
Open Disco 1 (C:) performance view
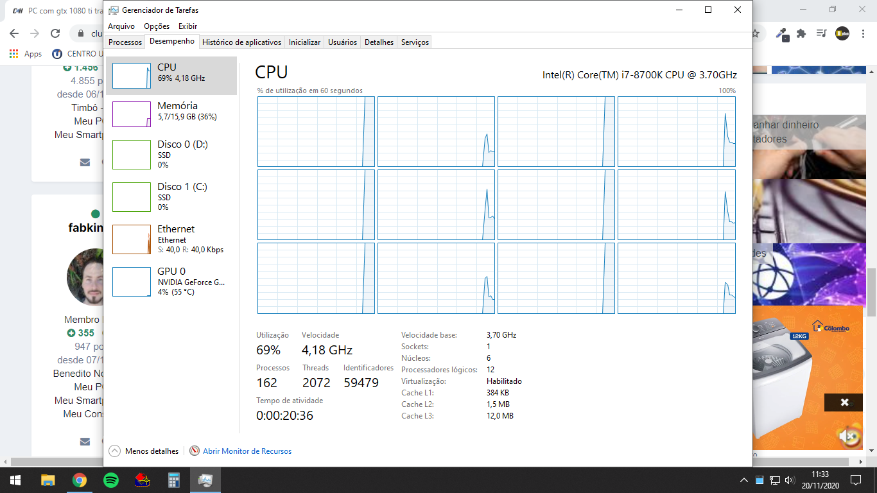click(171, 196)
